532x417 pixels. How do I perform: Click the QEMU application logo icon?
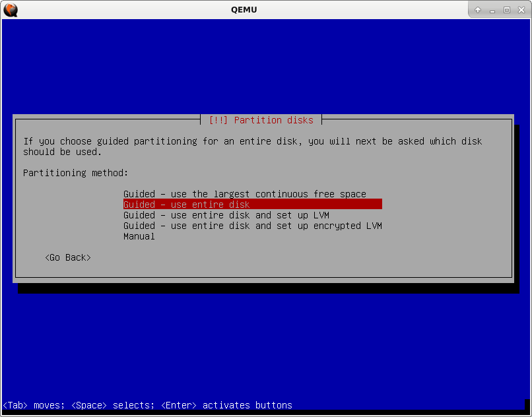coord(11,10)
